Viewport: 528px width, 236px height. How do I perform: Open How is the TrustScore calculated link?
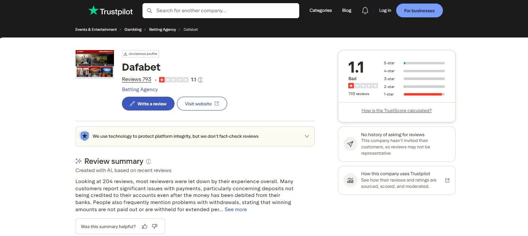point(397,111)
